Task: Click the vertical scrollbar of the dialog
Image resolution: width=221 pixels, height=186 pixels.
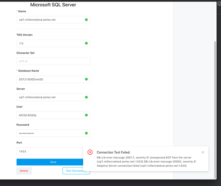Action: tap(215, 110)
